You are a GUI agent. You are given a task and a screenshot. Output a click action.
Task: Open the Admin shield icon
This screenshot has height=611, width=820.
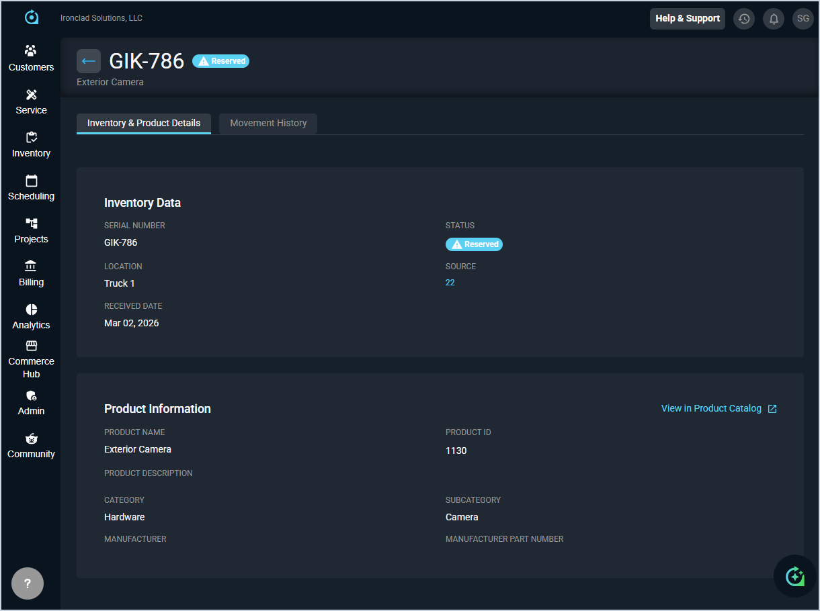coord(31,395)
